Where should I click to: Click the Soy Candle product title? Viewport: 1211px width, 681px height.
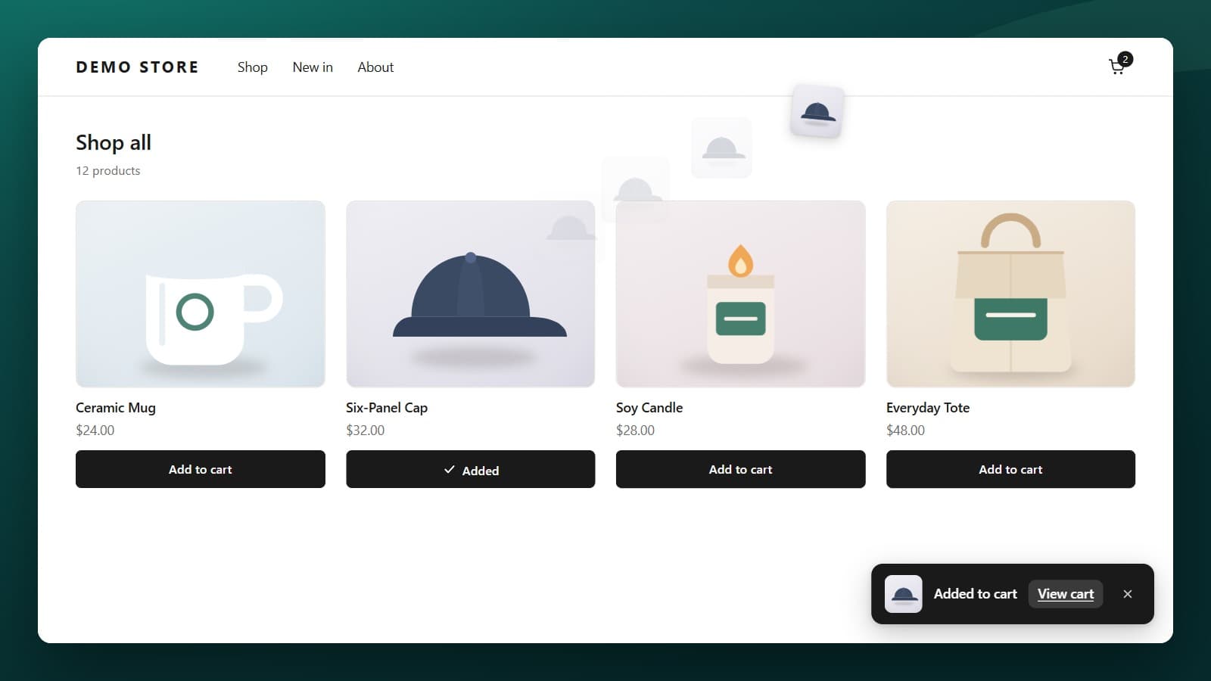pos(649,407)
